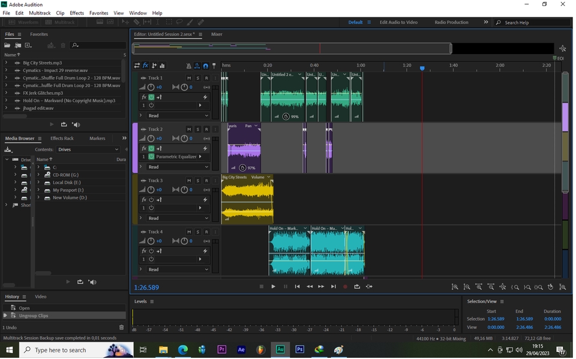Move playhead to previous marker
This screenshot has width=576, height=359.
[297, 286]
